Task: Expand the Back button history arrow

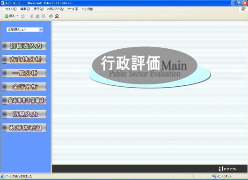Action: click(x=17, y=16)
